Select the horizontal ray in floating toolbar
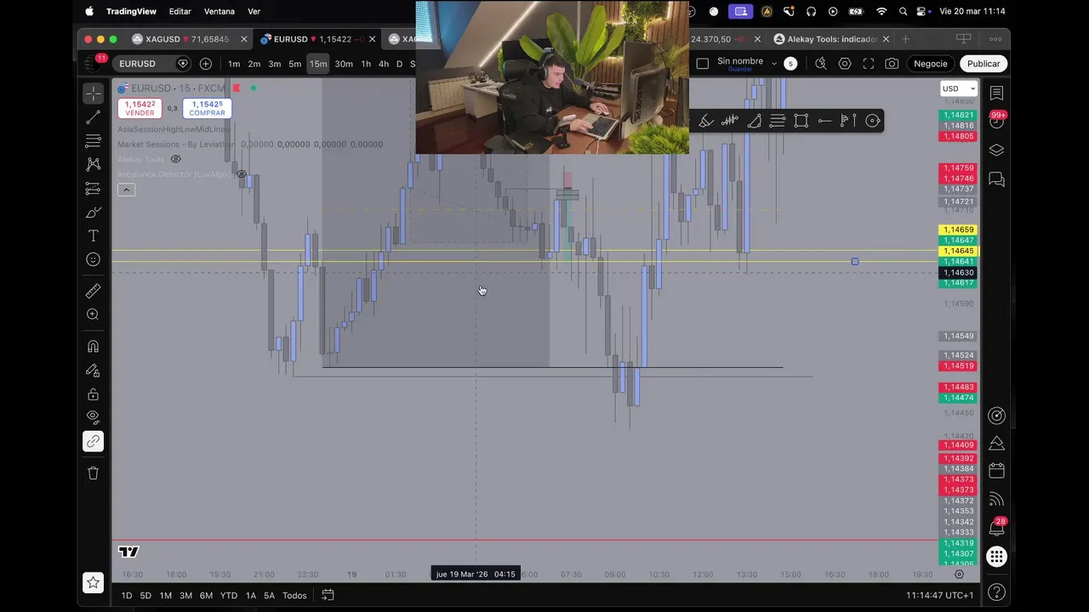Image resolution: width=1089 pixels, height=612 pixels. tap(825, 121)
